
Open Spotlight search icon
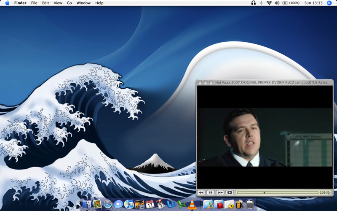(329, 3)
